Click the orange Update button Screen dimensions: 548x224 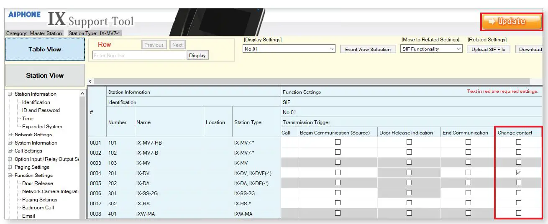[x=512, y=21]
